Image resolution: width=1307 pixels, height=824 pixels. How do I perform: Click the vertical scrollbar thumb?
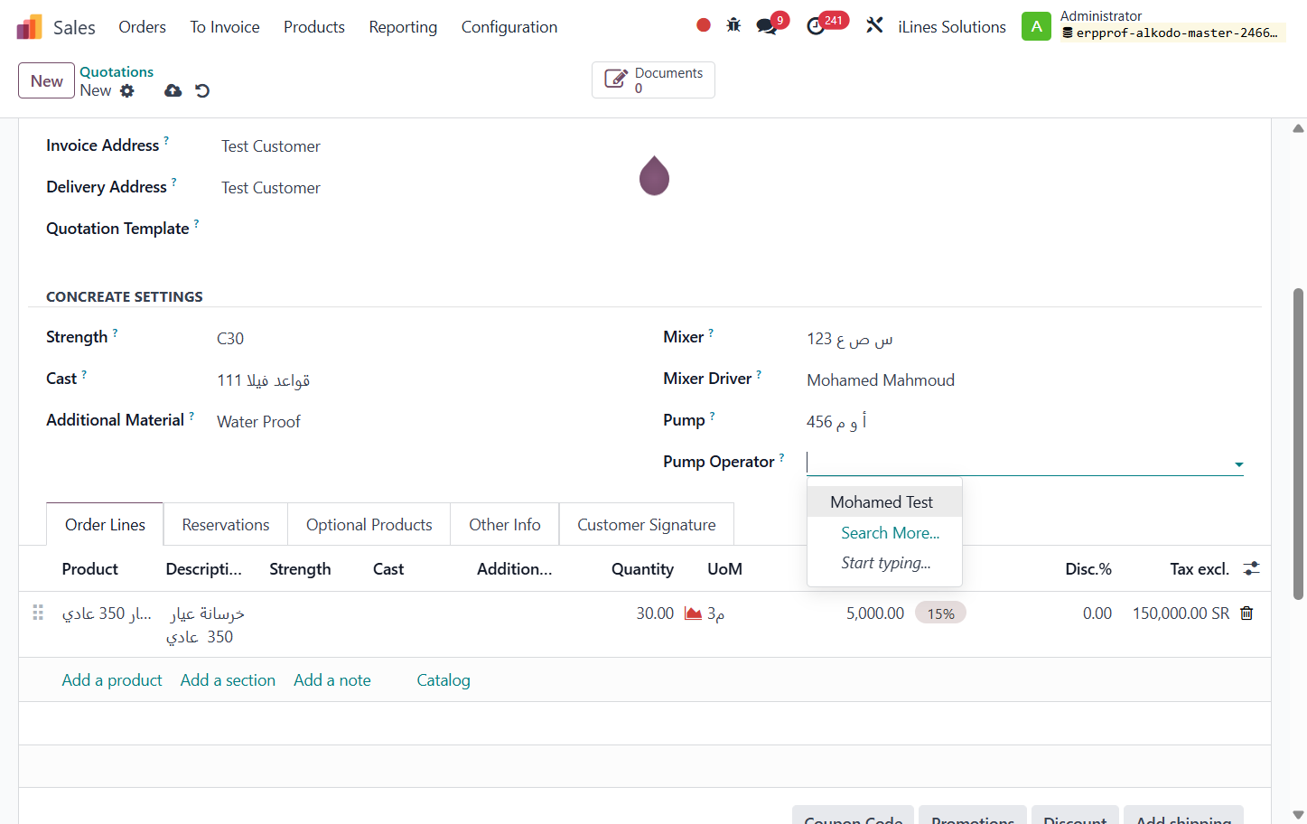1298,443
